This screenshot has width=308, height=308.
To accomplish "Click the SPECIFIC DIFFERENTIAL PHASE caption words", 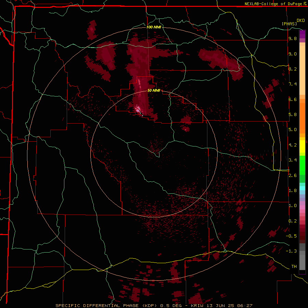I will [98, 306].
